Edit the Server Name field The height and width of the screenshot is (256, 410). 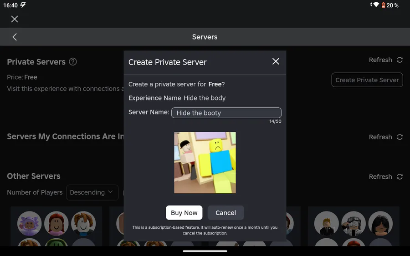tap(226, 113)
